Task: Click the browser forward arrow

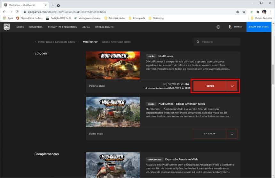Action: [x=11, y=12]
